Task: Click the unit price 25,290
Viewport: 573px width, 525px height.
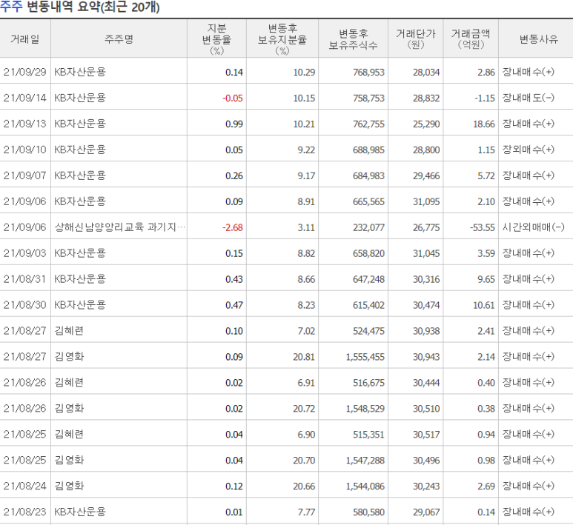Action: coord(426,124)
